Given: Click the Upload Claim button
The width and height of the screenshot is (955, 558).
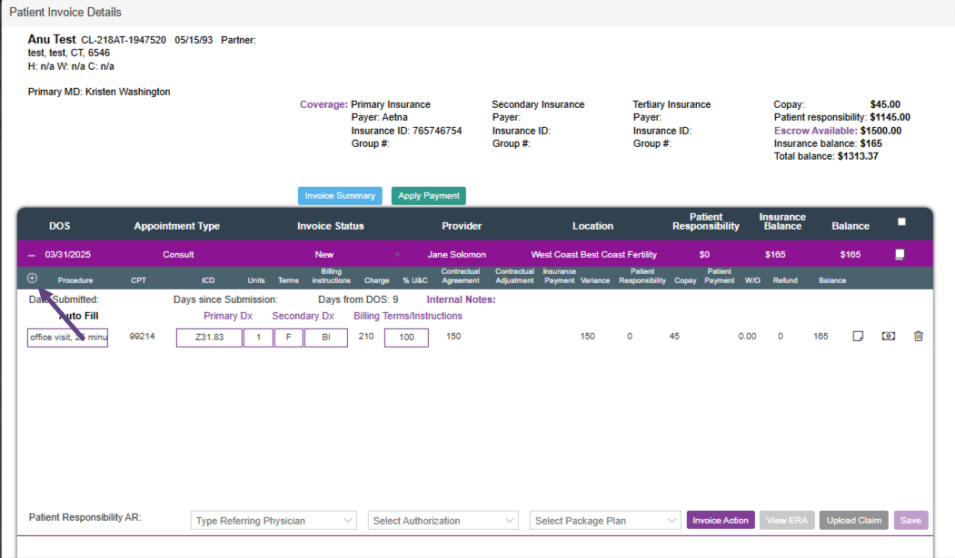Looking at the screenshot, I should click(853, 521).
